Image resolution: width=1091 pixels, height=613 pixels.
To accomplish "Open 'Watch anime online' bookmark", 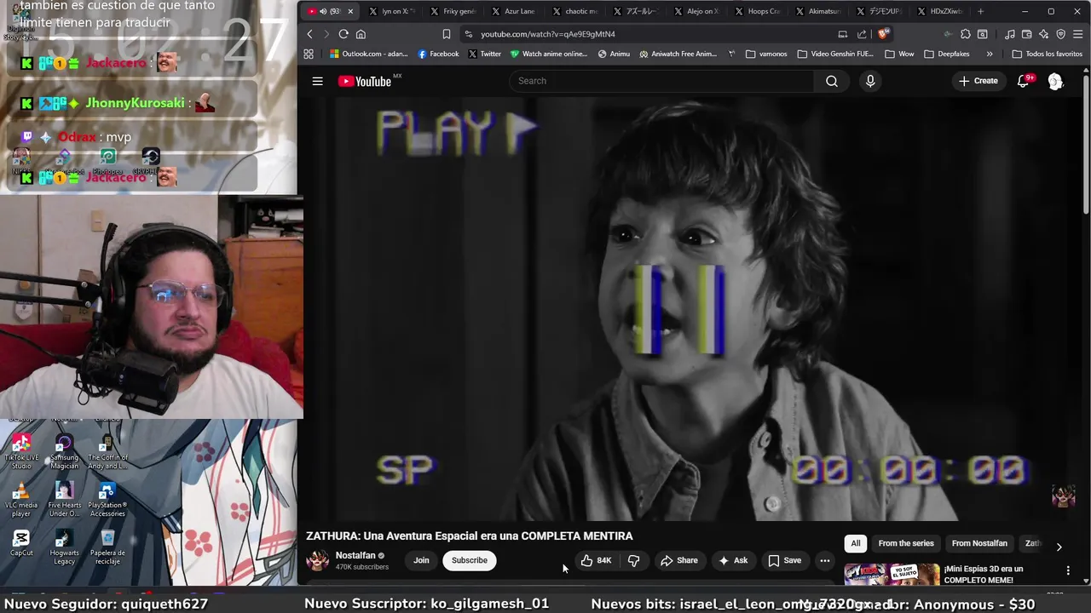I will (x=549, y=54).
